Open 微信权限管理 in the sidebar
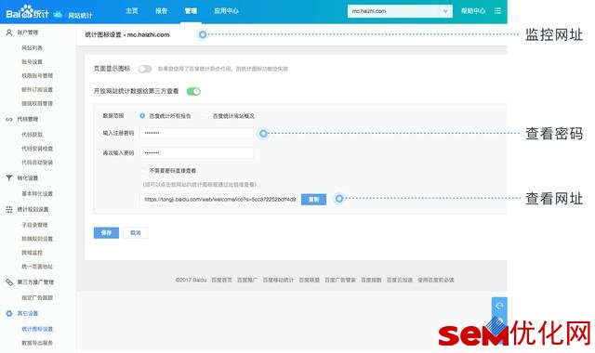 [37, 103]
